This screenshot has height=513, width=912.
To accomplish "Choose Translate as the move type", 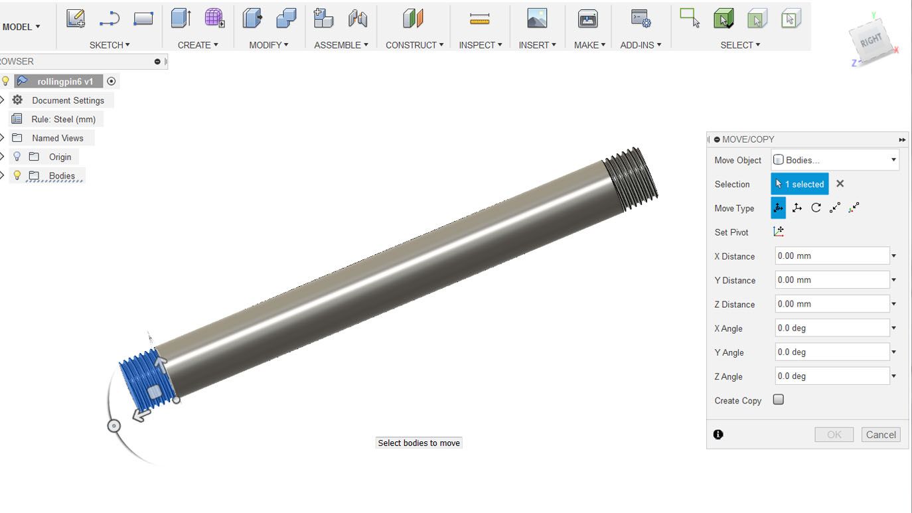I will 797,208.
